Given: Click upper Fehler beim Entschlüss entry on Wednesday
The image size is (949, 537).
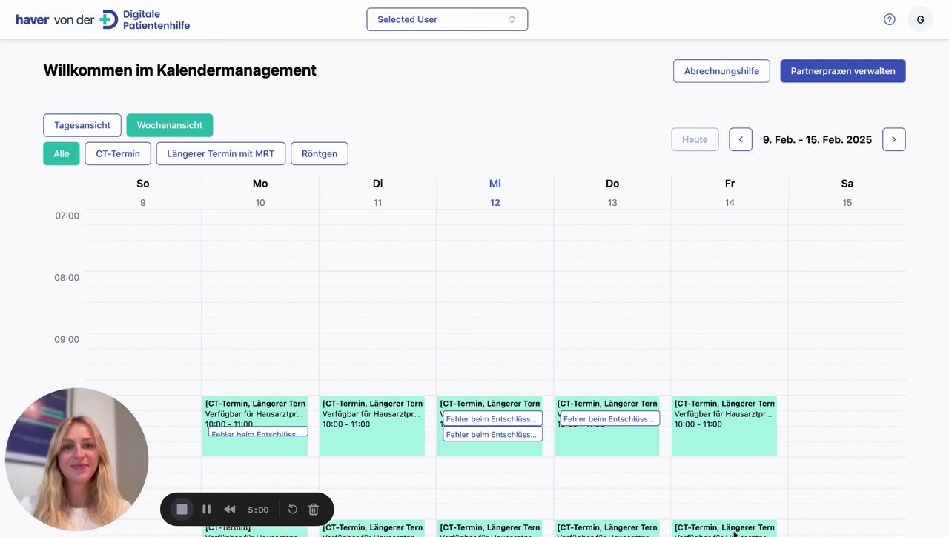Looking at the screenshot, I should 493,418.
